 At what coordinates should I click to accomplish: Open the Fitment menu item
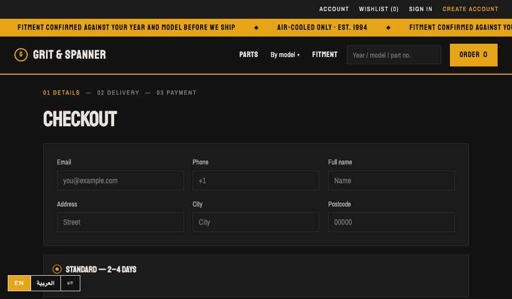pyautogui.click(x=325, y=54)
